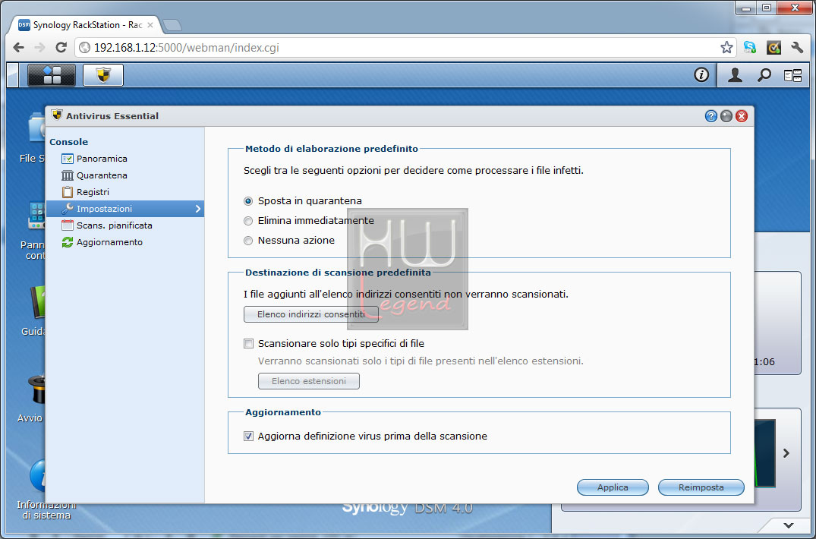Open the Panoramica section
816x539 pixels.
click(x=102, y=159)
